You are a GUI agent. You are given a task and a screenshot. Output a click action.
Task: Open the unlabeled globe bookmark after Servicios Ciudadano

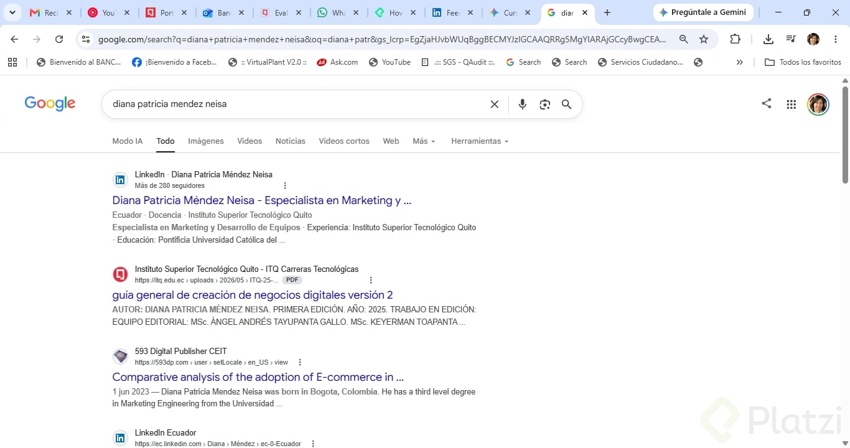pyautogui.click(x=698, y=62)
